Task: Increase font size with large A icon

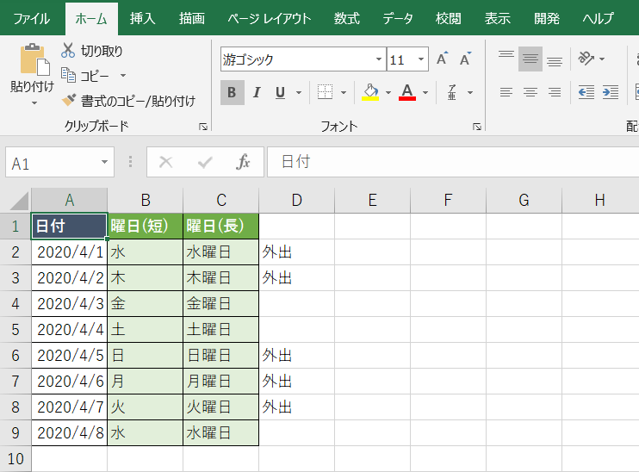Action: tap(442, 59)
